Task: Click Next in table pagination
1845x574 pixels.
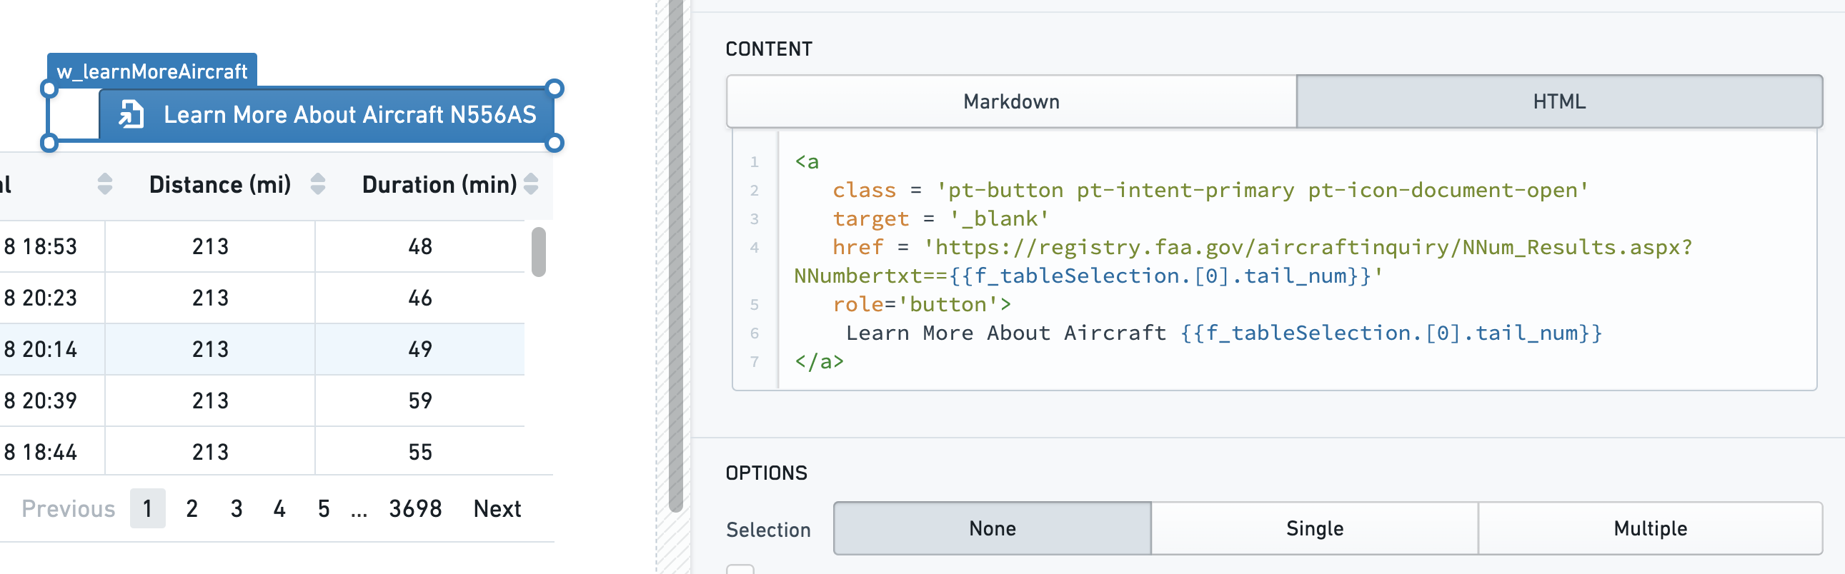Action: click(x=497, y=509)
